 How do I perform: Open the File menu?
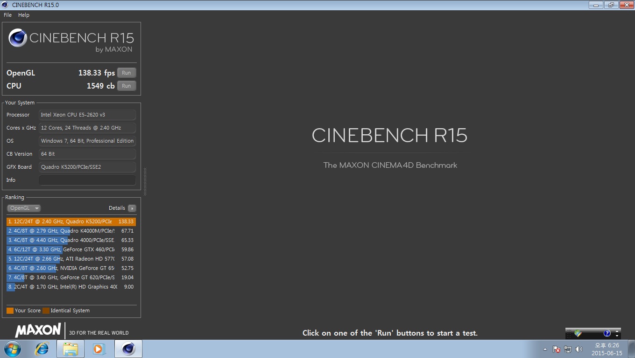click(7, 15)
